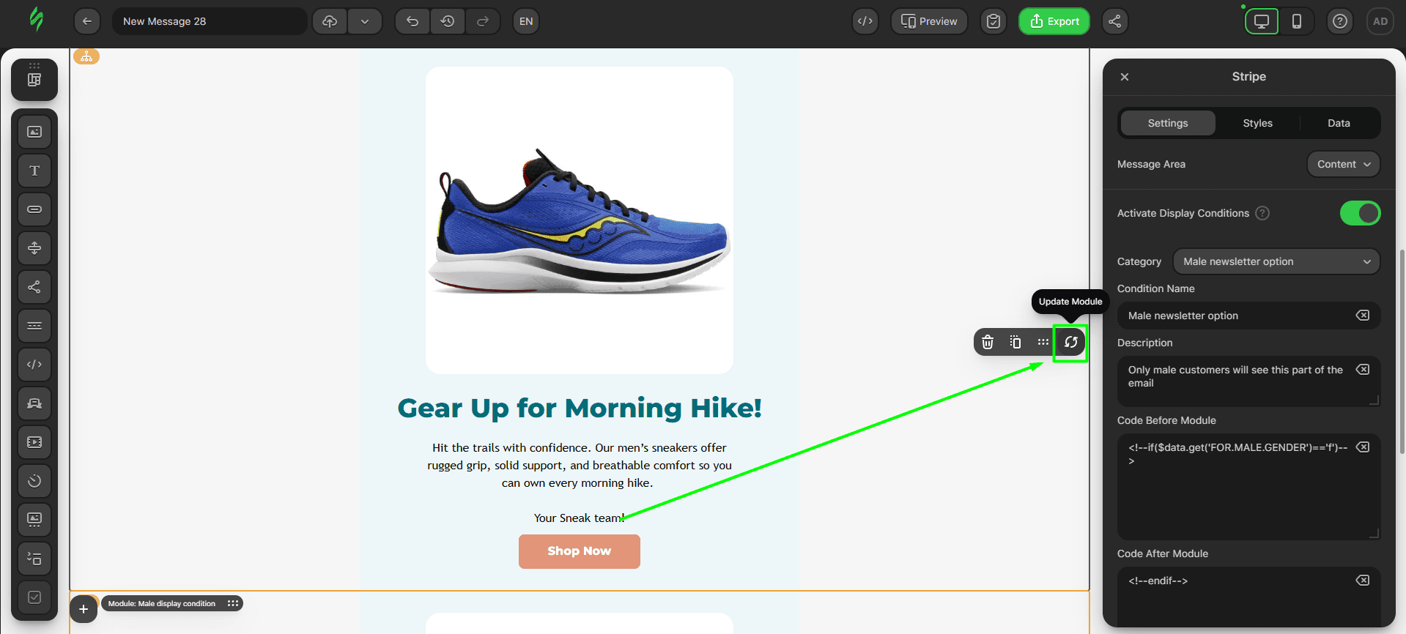Click the Condition Name input field

(x=1238, y=316)
